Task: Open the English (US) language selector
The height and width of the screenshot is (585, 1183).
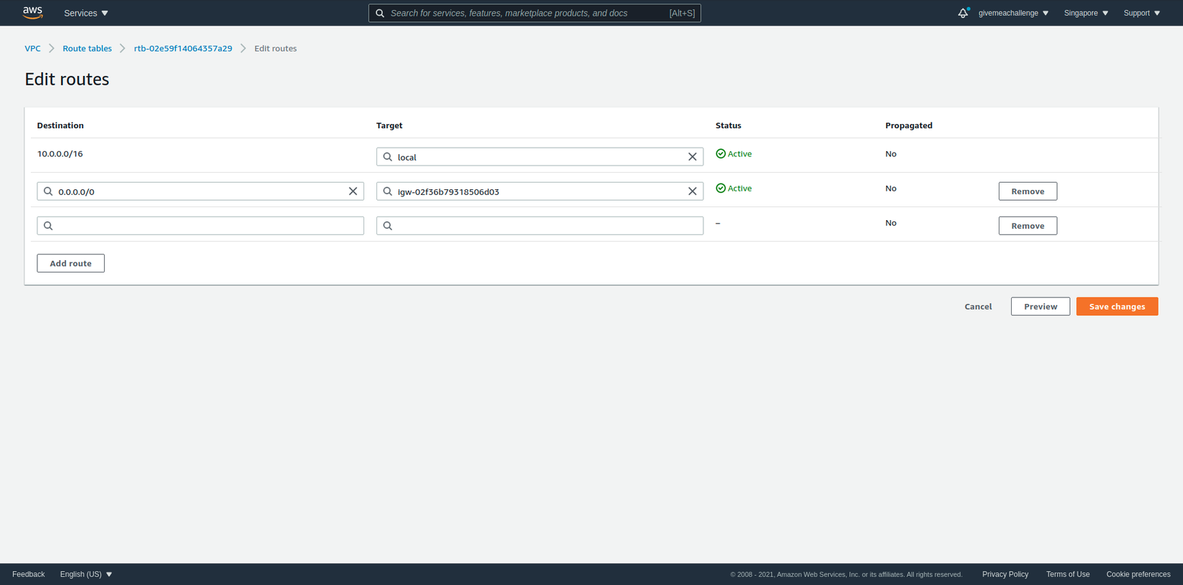Action: 86,574
